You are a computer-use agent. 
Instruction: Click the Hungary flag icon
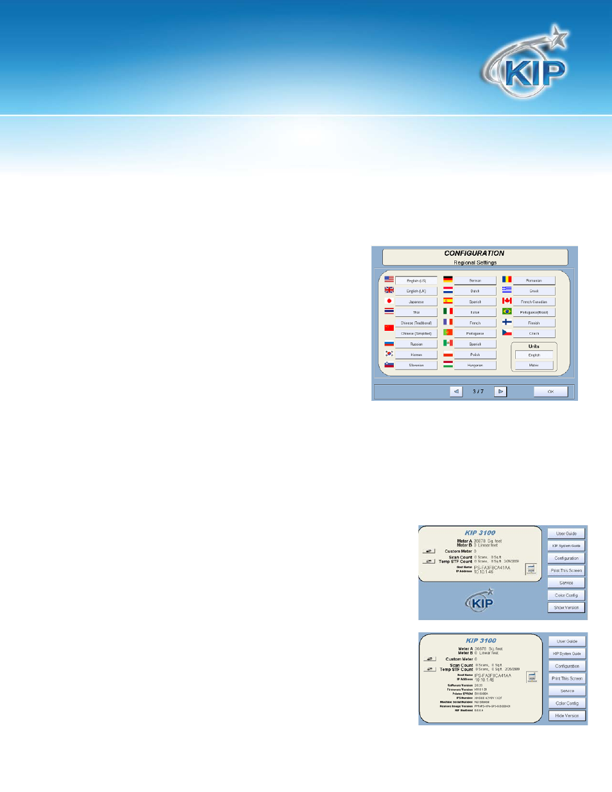448,364
